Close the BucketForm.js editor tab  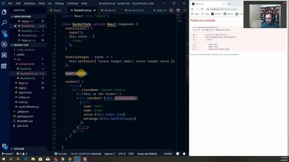click(x=94, y=10)
